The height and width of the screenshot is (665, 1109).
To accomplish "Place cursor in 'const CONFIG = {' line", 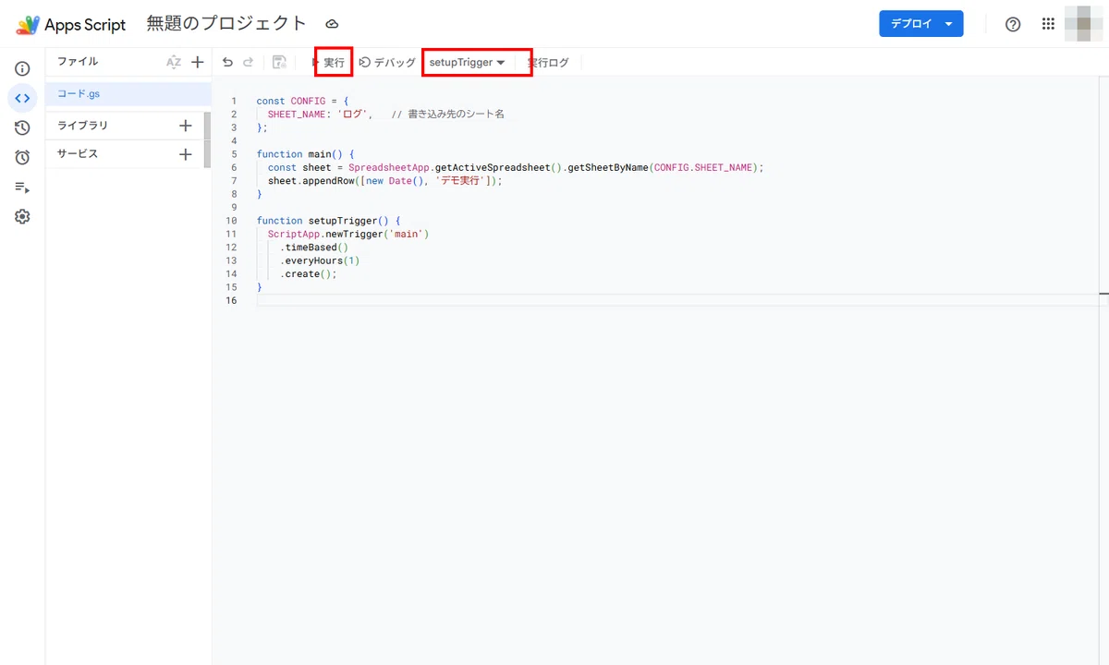I will click(x=302, y=101).
